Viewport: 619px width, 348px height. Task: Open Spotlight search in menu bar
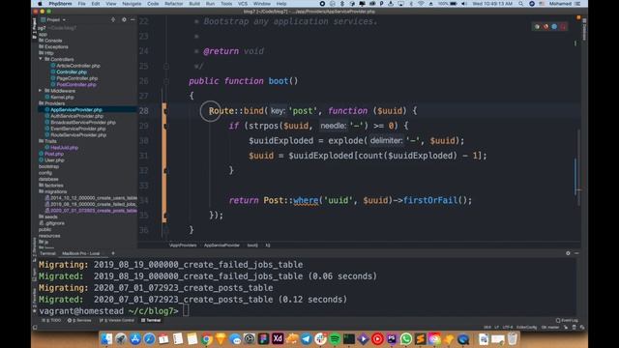pos(521,4)
